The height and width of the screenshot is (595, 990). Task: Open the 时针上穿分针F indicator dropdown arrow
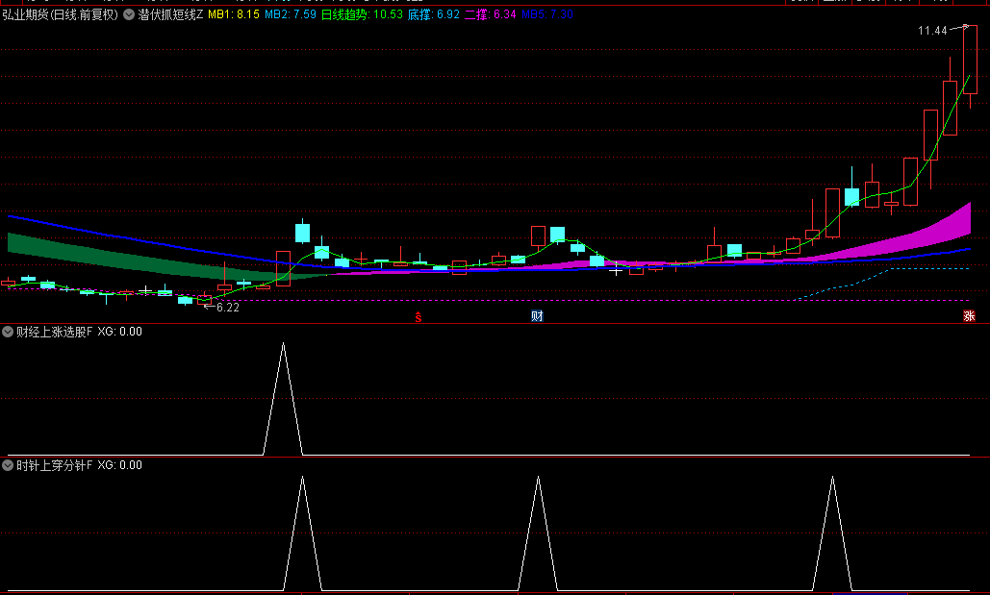(x=8, y=465)
